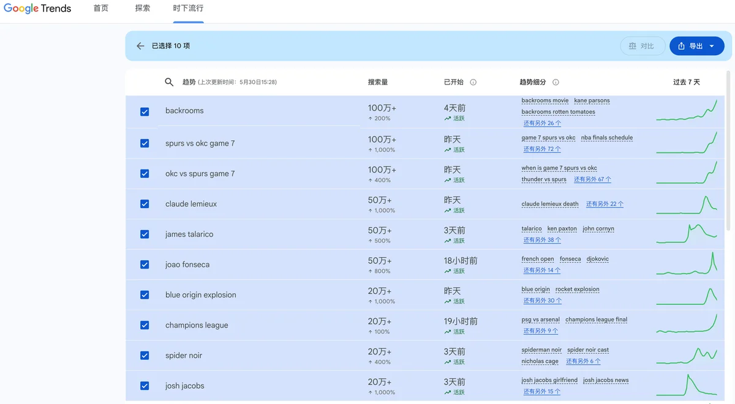Screen dimensions: 735x404
Task: Open the nba finals schedule term
Action: [607, 138]
